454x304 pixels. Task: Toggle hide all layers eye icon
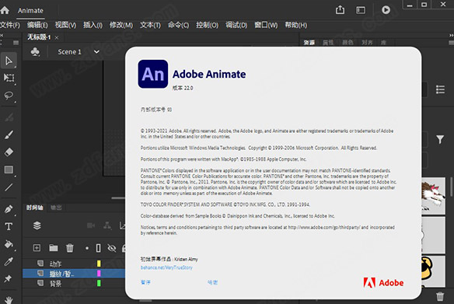pos(112,248)
